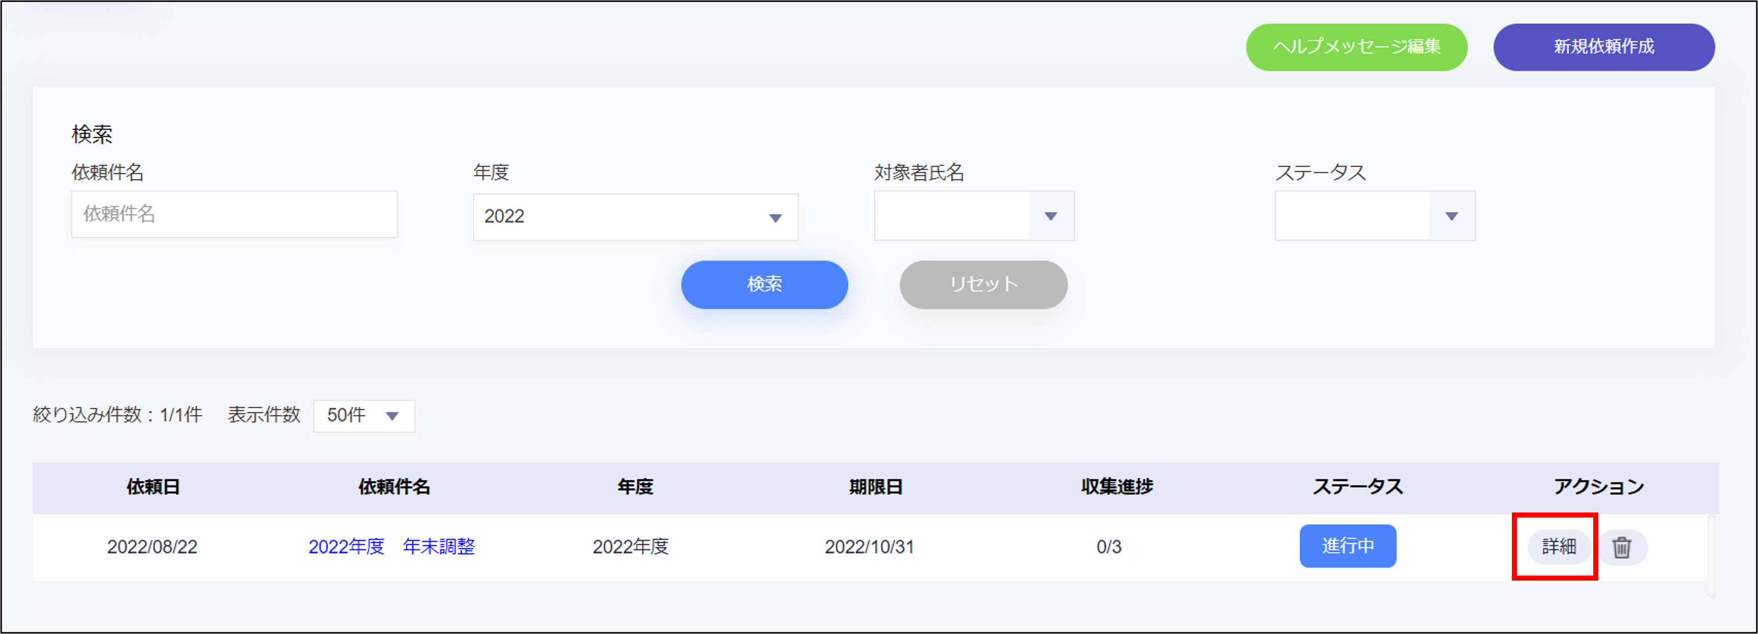
Task: Open 詳細 details for the request
Action: coord(1558,547)
